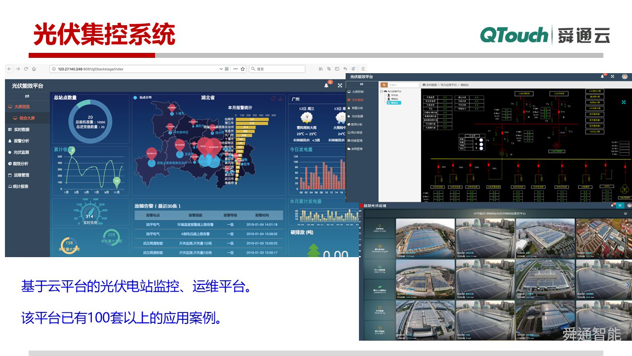The image size is (632, 356).
Task: Click orange search icon above station tree
Action: (384, 85)
